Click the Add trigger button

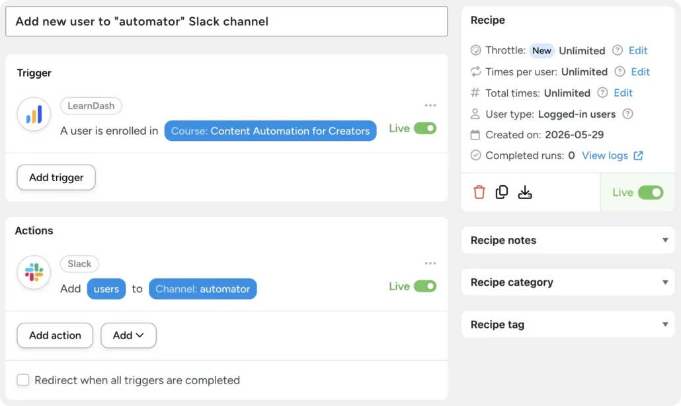pyautogui.click(x=56, y=177)
